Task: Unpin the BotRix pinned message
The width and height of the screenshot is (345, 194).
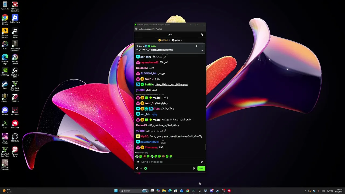Action: click(196, 46)
